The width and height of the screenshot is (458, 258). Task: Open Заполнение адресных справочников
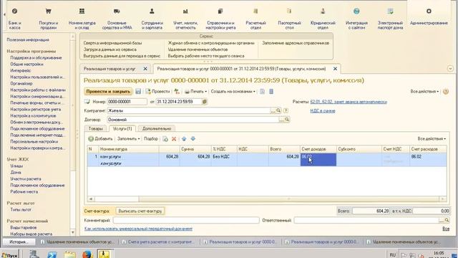click(x=296, y=43)
